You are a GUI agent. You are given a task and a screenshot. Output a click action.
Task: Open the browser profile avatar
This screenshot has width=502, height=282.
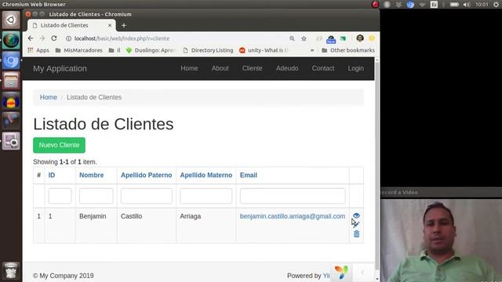click(x=360, y=38)
